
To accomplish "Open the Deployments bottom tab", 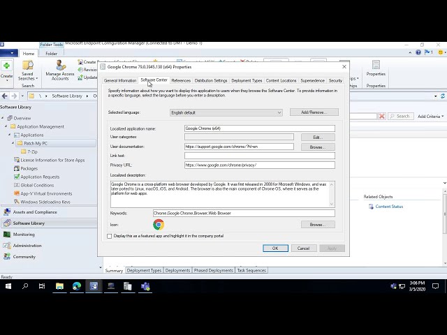I will tap(177, 270).
